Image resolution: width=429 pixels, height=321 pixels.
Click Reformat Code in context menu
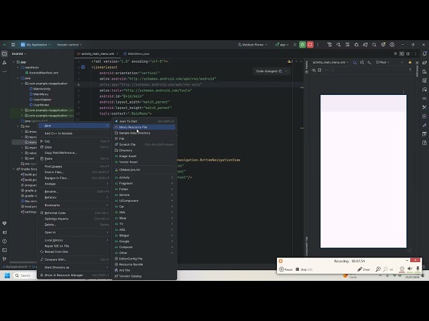click(x=74, y=213)
